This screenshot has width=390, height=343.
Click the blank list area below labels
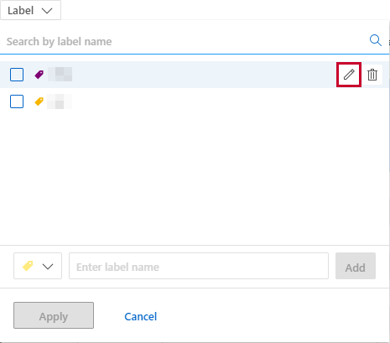[x=195, y=179]
